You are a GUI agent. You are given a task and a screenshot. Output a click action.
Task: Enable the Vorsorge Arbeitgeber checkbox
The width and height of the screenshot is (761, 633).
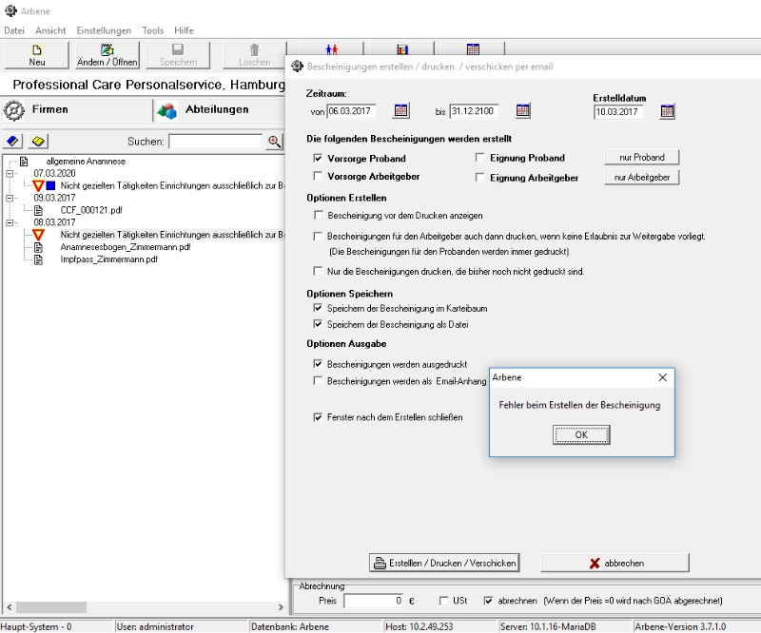coord(319,177)
